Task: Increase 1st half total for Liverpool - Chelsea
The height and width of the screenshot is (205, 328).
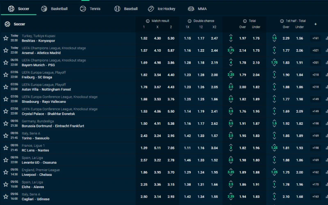Action: click(x=274, y=169)
